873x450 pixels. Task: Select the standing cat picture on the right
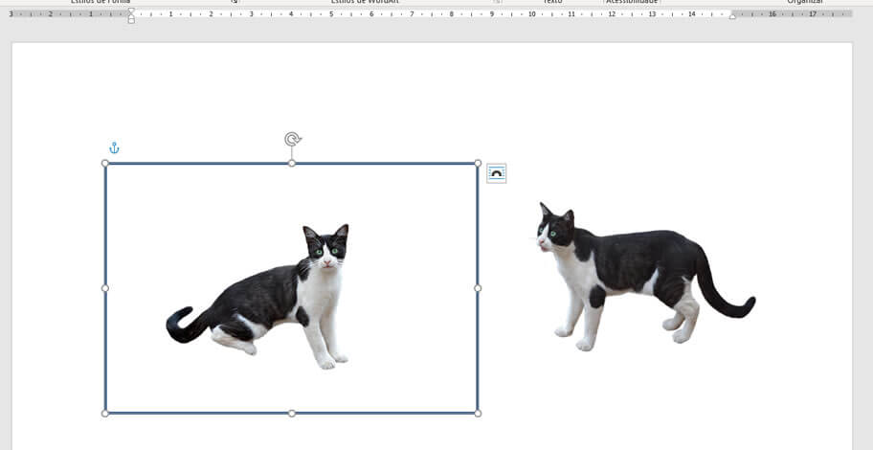click(x=643, y=277)
